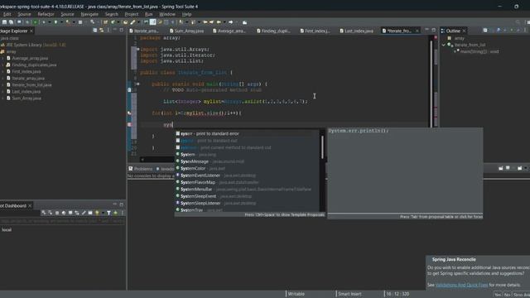
Task: Open the Project menu
Action: [x=132, y=14]
